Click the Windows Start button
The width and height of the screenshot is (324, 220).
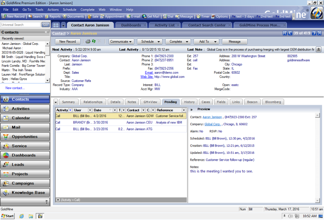coord(7,216)
